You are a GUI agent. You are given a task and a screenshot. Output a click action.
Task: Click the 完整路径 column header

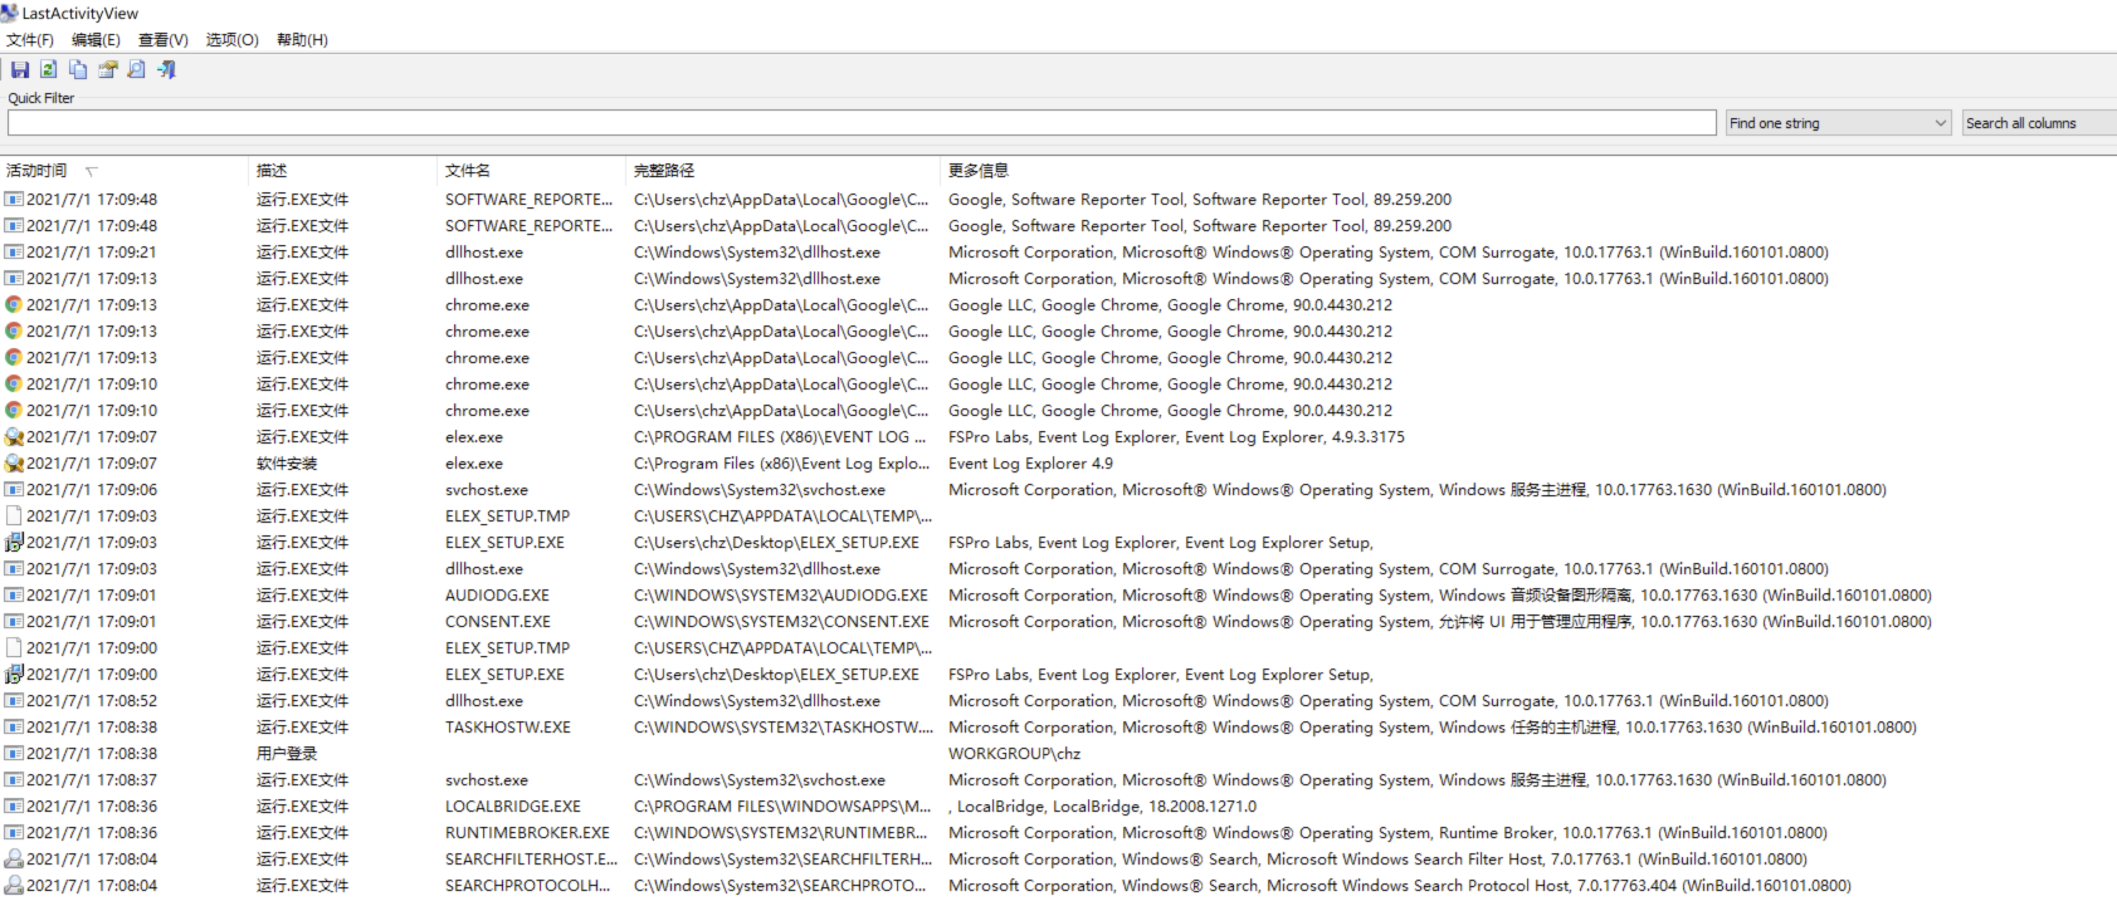click(663, 170)
